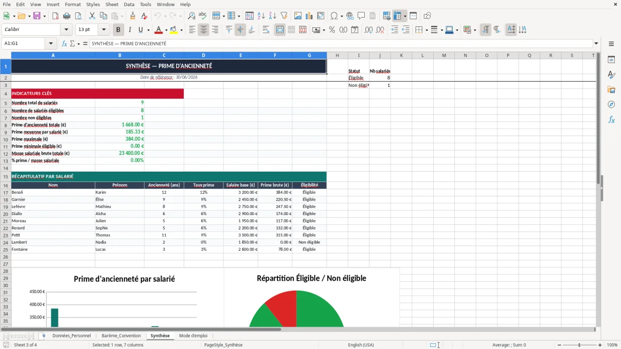Screen dimensions: 621x349
Task: Open the Data menu
Action: (x=129, y=4)
